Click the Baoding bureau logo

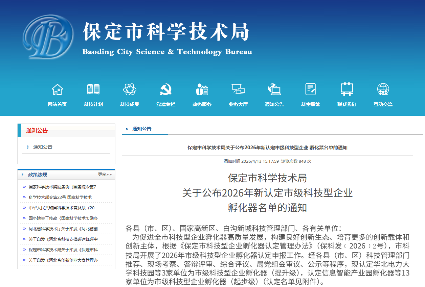pyautogui.click(x=48, y=37)
